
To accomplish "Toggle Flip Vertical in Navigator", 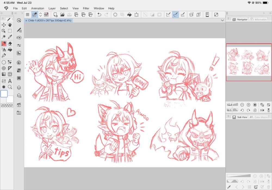I will pos(268,110).
